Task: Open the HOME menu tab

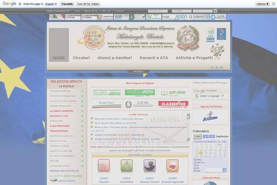Action: pyautogui.click(x=59, y=58)
